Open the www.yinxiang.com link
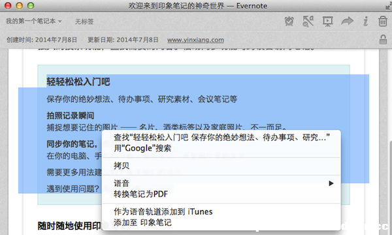 (x=195, y=40)
